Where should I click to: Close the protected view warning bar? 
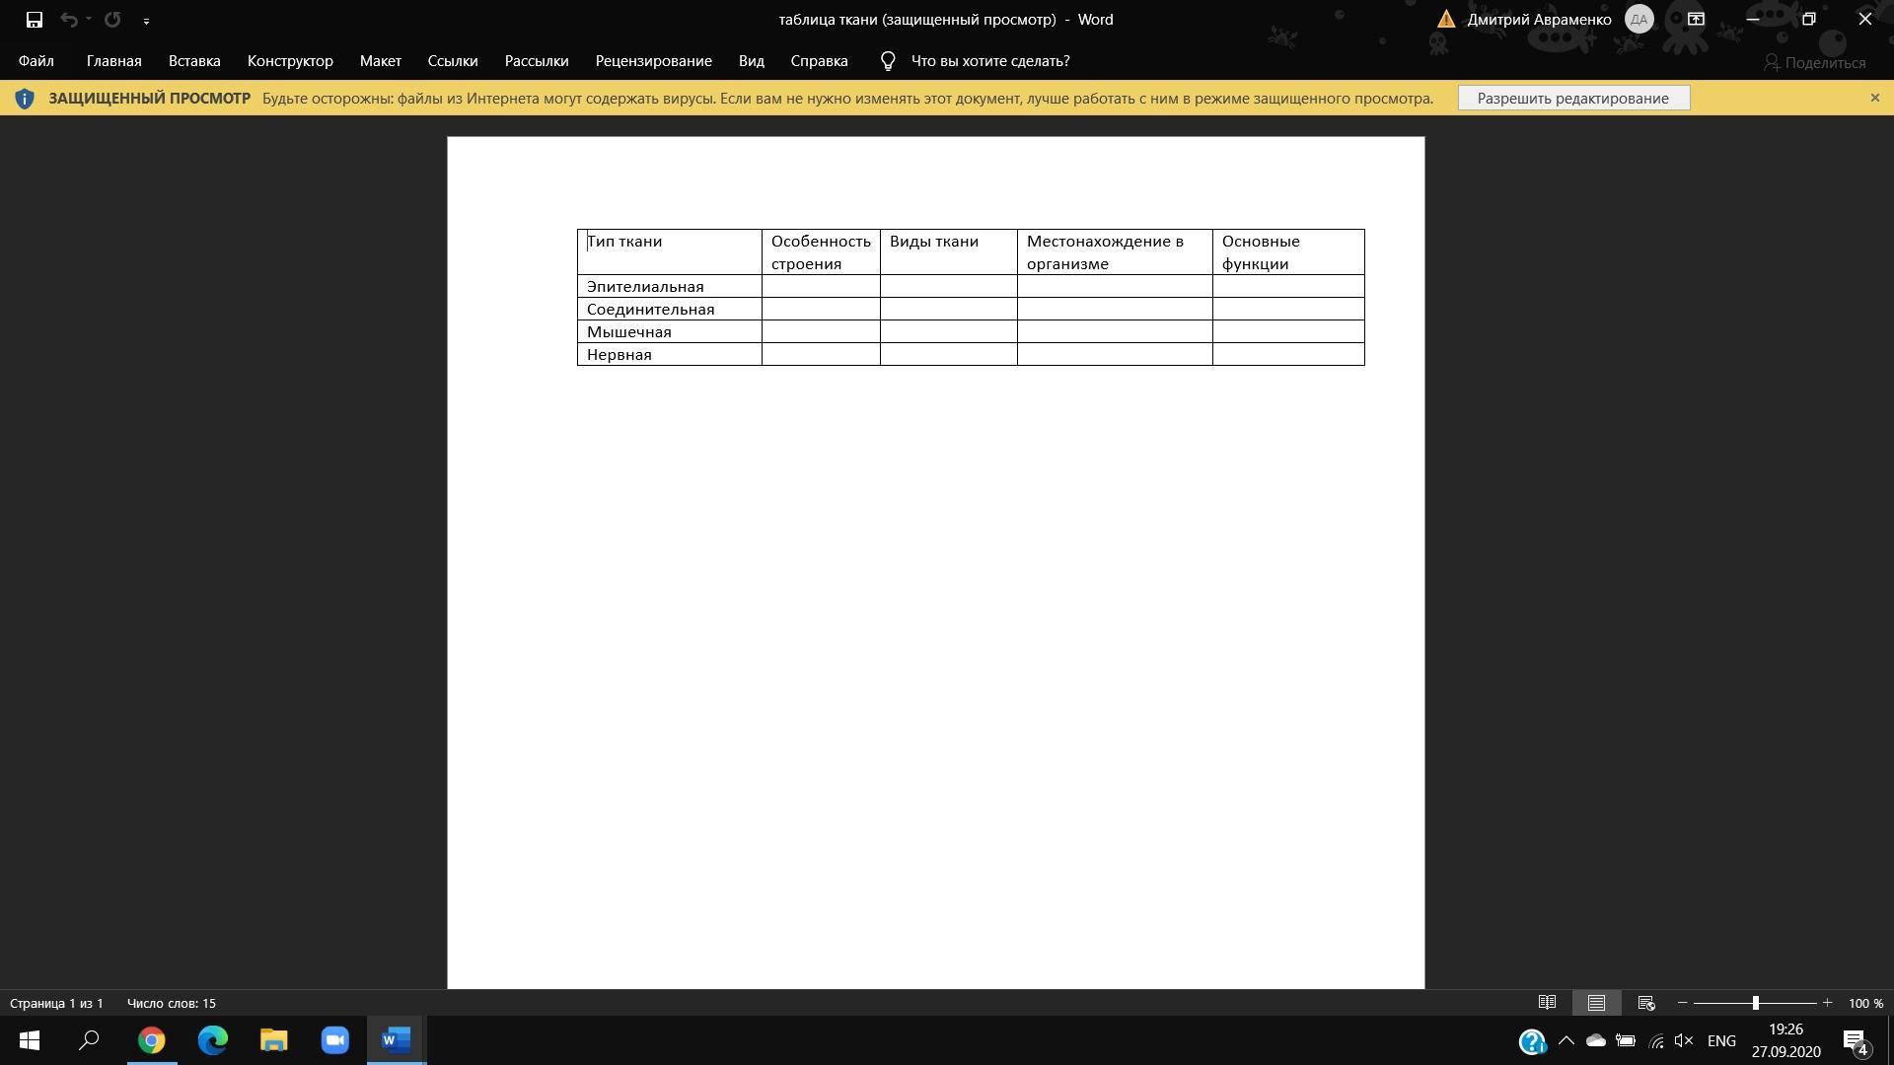[1874, 98]
